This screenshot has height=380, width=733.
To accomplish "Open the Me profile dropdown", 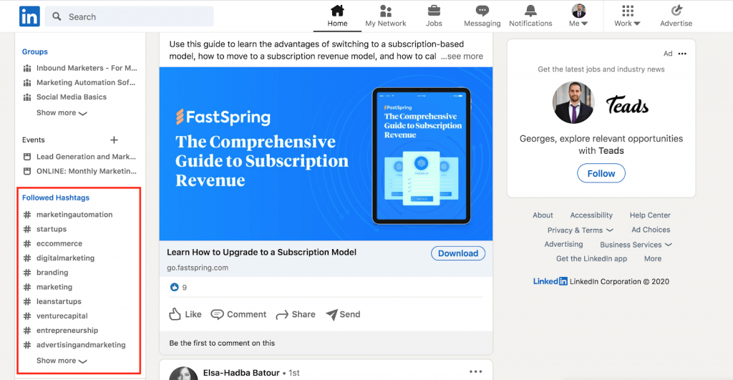I will pos(578,16).
